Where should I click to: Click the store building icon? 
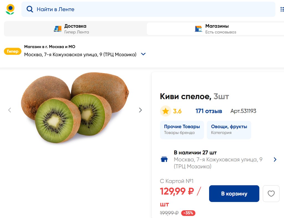pyautogui.click(x=198, y=29)
